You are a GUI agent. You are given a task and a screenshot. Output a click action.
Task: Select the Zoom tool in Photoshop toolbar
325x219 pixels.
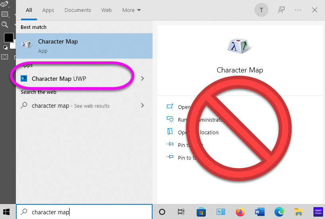tap(4, 25)
